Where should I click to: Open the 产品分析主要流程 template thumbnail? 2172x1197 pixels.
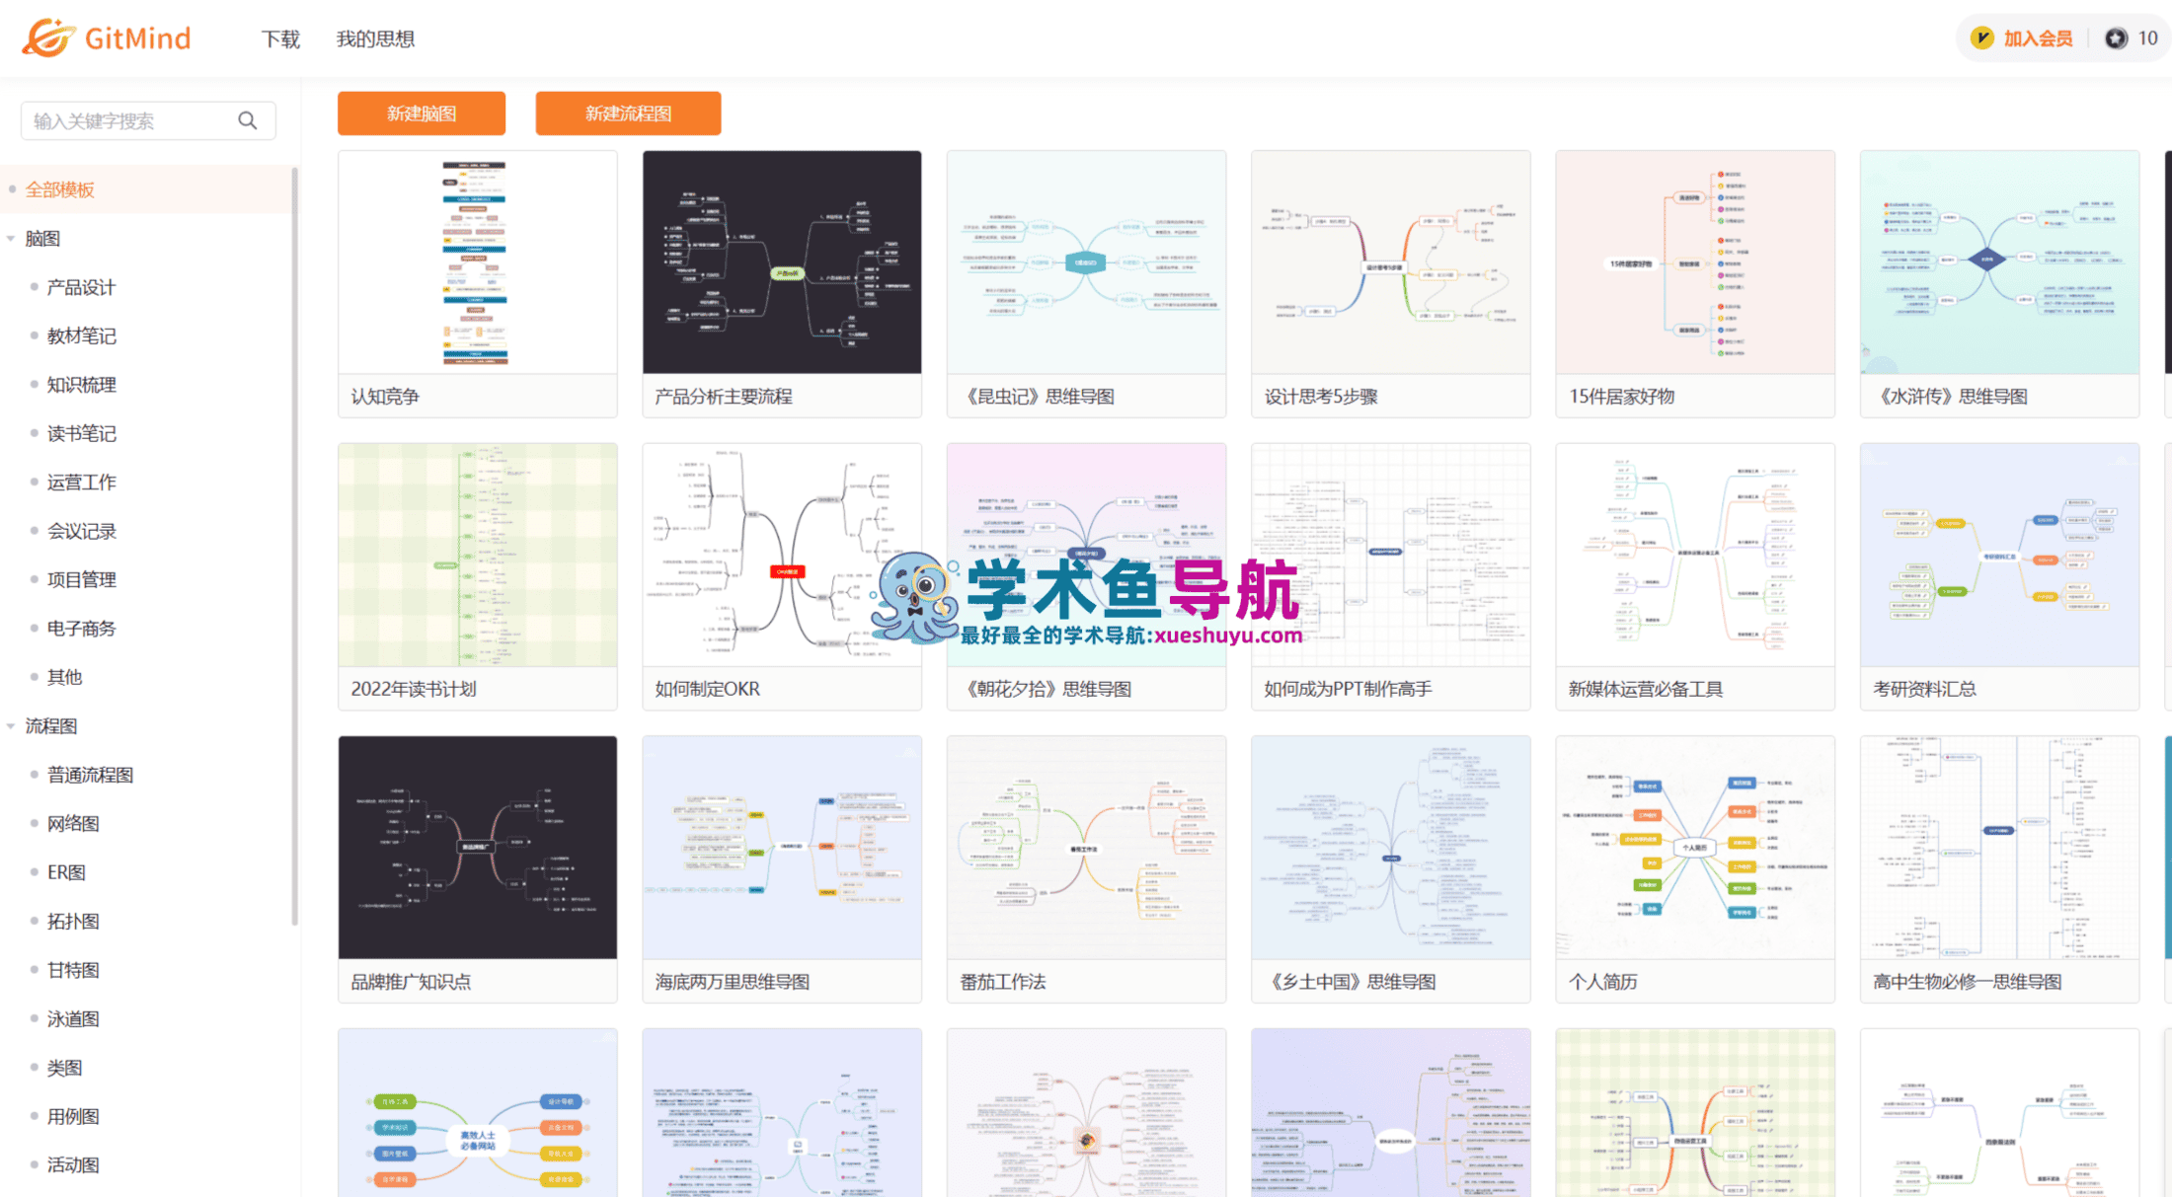click(782, 262)
